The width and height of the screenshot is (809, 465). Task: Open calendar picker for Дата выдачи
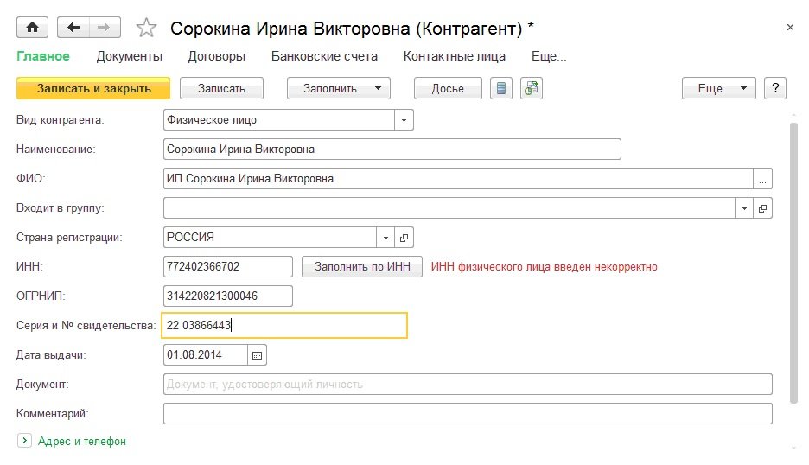click(257, 354)
